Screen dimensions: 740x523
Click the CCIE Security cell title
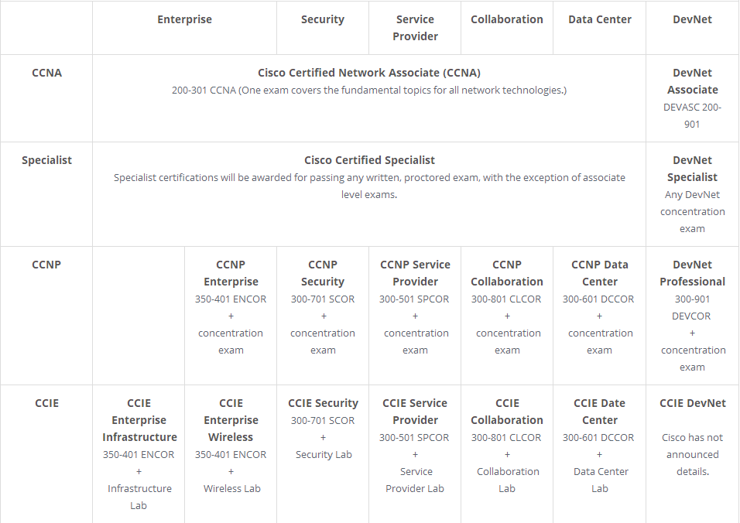(324, 403)
